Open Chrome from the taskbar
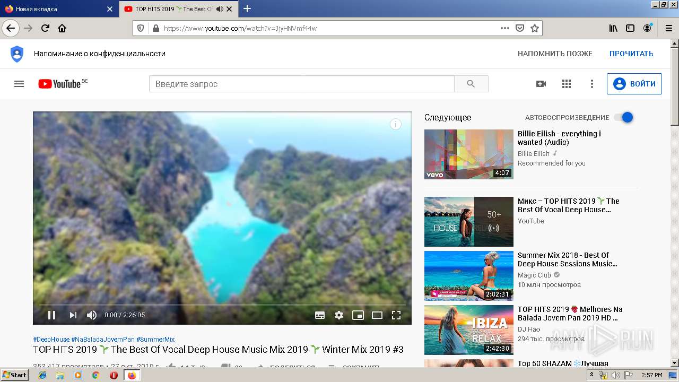679x382 pixels. point(95,375)
